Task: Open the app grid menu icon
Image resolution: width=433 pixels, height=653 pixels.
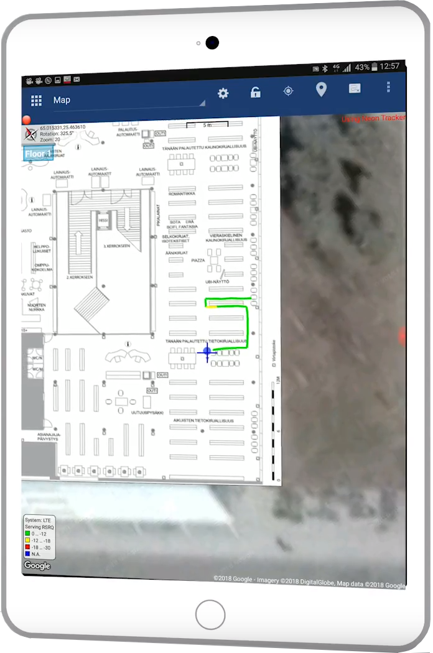Action: coord(36,100)
